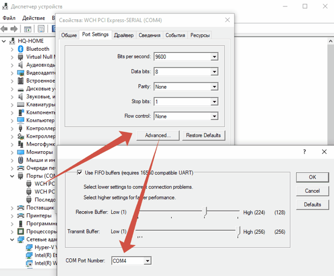Collapse the Порты (COM) tree node
The width and height of the screenshot is (334, 276).
12,176
